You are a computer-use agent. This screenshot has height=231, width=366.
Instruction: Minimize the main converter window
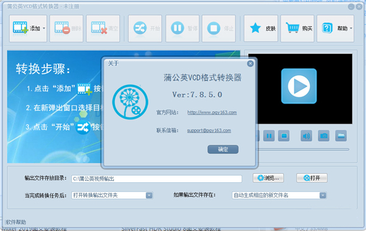(351, 7)
